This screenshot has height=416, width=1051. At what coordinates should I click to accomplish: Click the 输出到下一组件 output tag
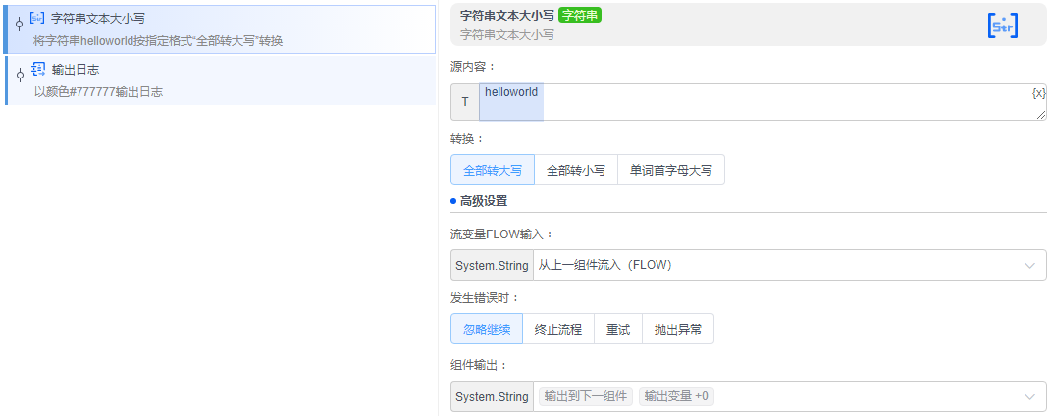[586, 396]
